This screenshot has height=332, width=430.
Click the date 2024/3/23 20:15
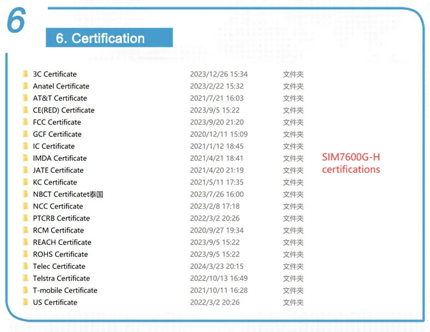(x=217, y=267)
